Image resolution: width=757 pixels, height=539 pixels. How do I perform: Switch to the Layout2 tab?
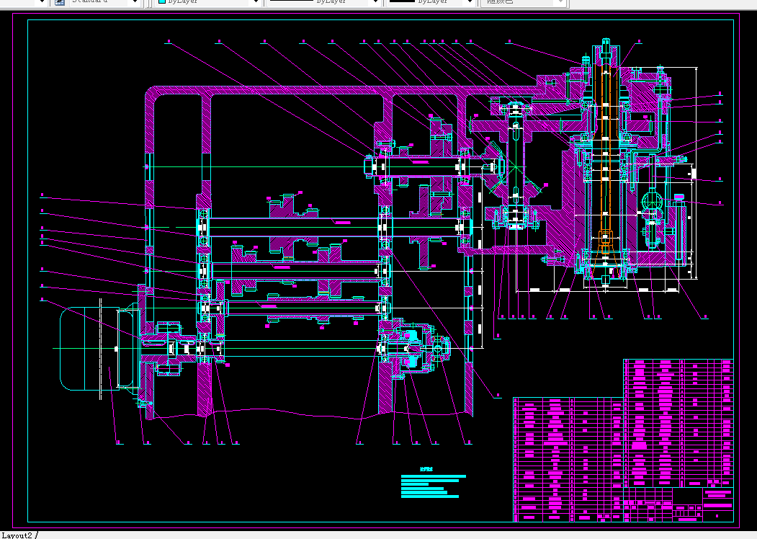pyautogui.click(x=17, y=535)
